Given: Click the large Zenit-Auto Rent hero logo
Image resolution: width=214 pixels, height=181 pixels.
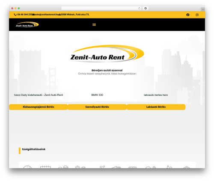Looking at the screenshot, I should 107,53.
